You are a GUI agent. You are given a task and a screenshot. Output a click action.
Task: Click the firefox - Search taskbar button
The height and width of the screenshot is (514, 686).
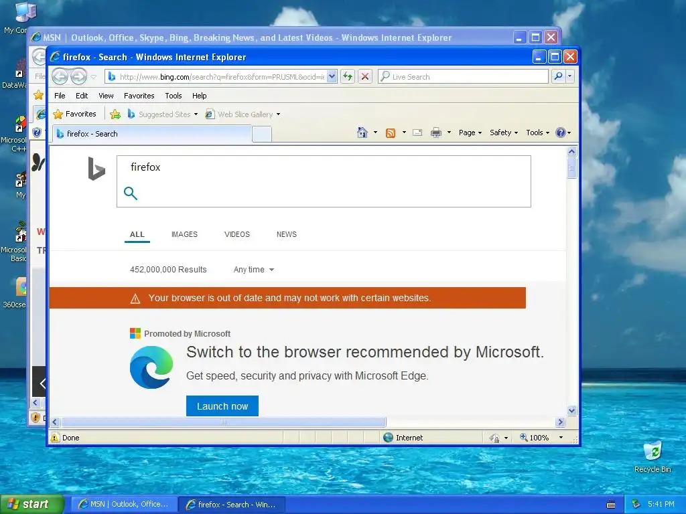(232, 505)
